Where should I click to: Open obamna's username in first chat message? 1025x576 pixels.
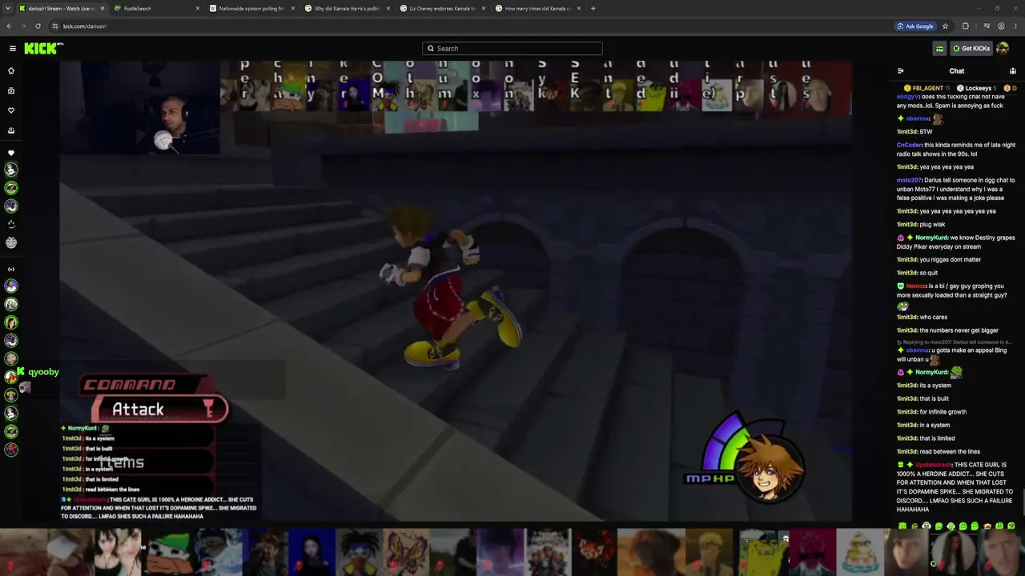pos(918,118)
